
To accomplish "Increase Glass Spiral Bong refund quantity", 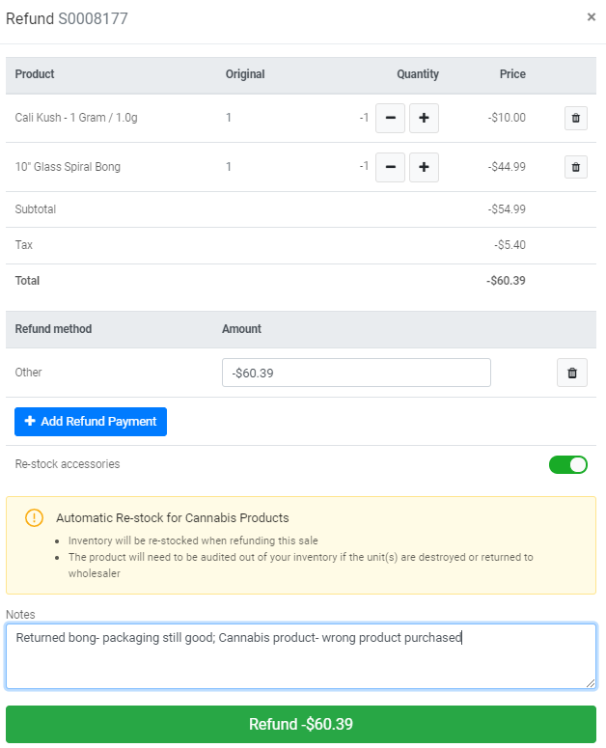I will [x=424, y=167].
